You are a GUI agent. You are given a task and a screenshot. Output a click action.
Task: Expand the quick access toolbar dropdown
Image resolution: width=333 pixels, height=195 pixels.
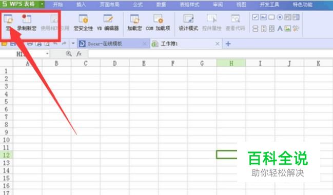point(73,44)
